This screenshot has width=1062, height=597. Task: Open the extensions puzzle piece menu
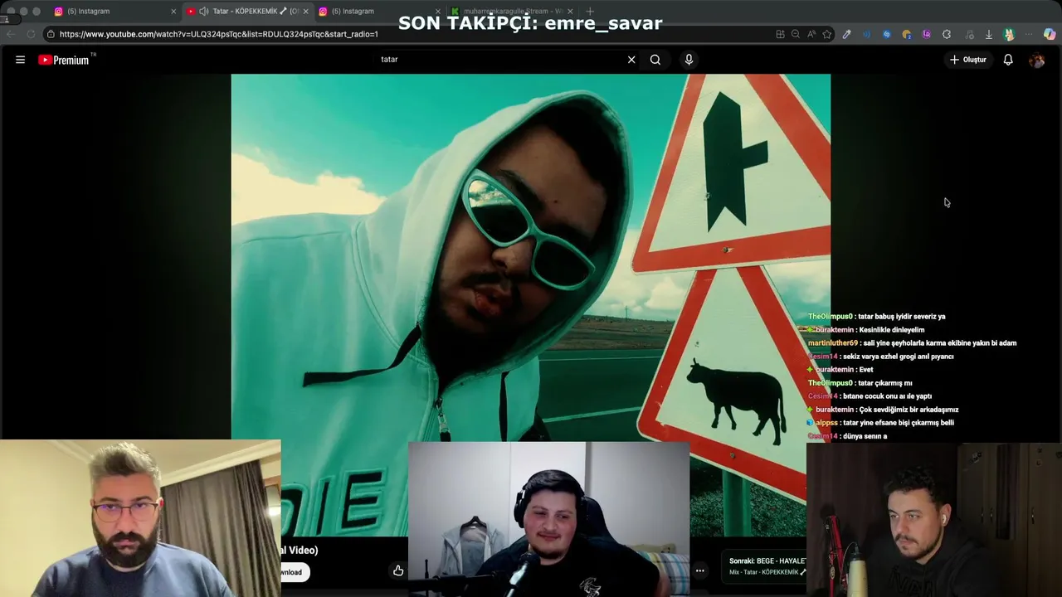click(947, 34)
